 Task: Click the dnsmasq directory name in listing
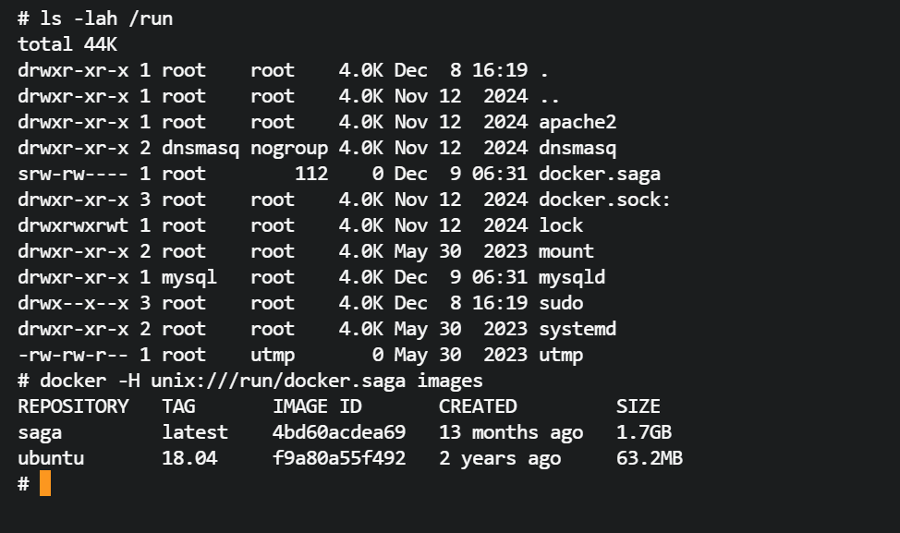pyautogui.click(x=578, y=148)
